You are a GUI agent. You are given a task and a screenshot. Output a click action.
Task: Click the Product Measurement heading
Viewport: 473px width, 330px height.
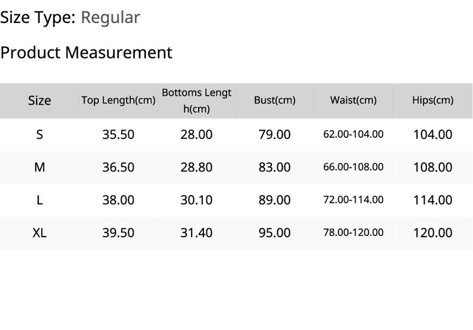click(x=86, y=52)
